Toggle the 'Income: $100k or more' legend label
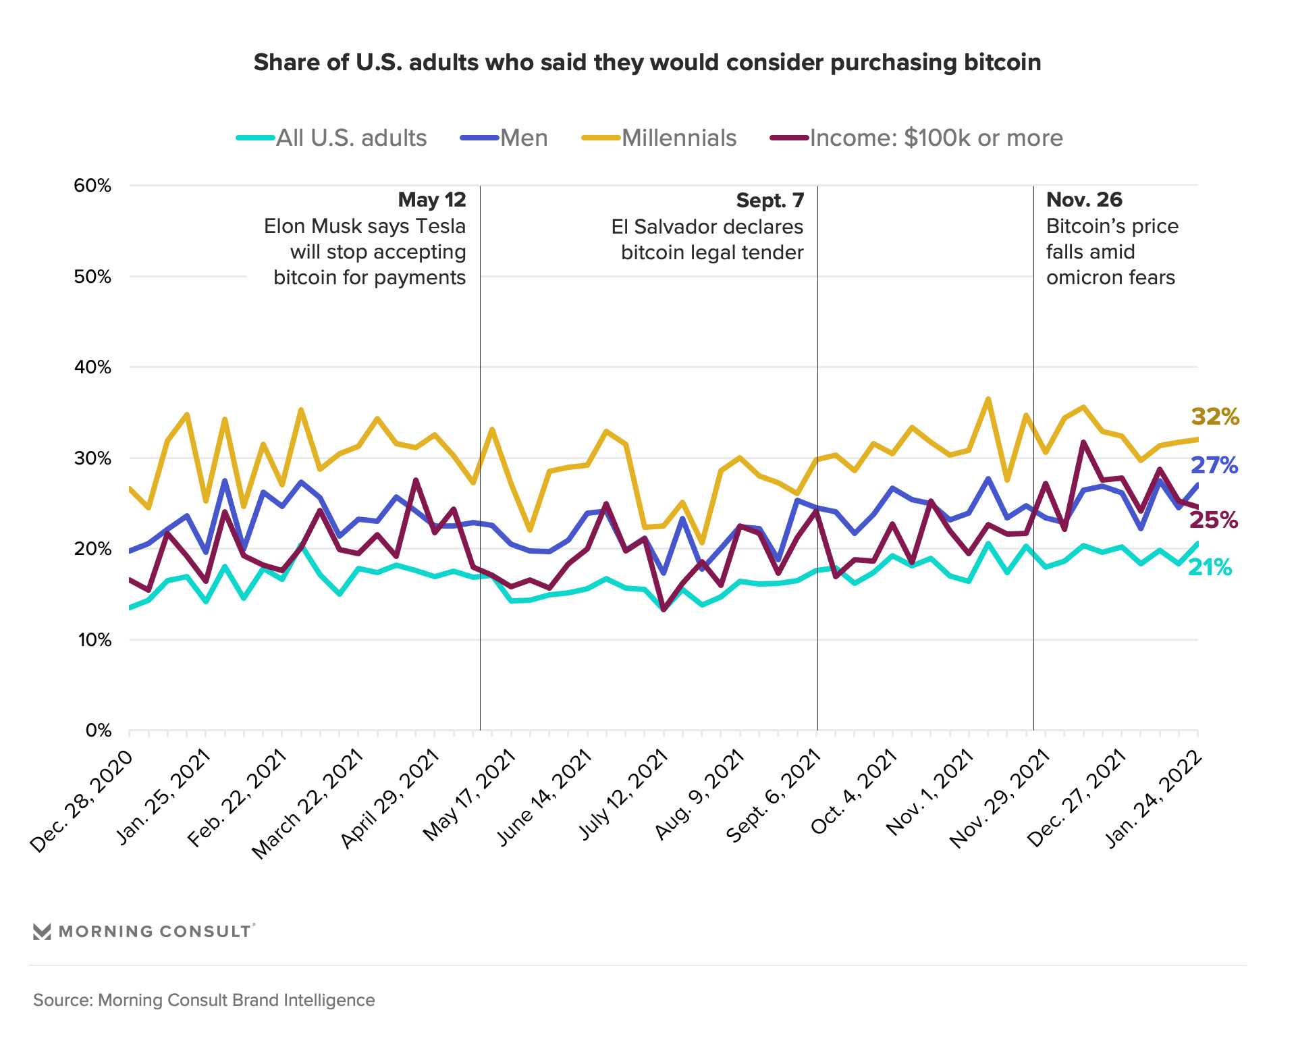 point(936,138)
